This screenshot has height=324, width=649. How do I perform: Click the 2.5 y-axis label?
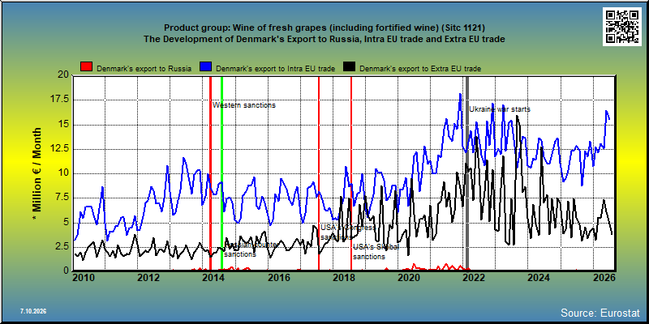[x=62, y=246]
